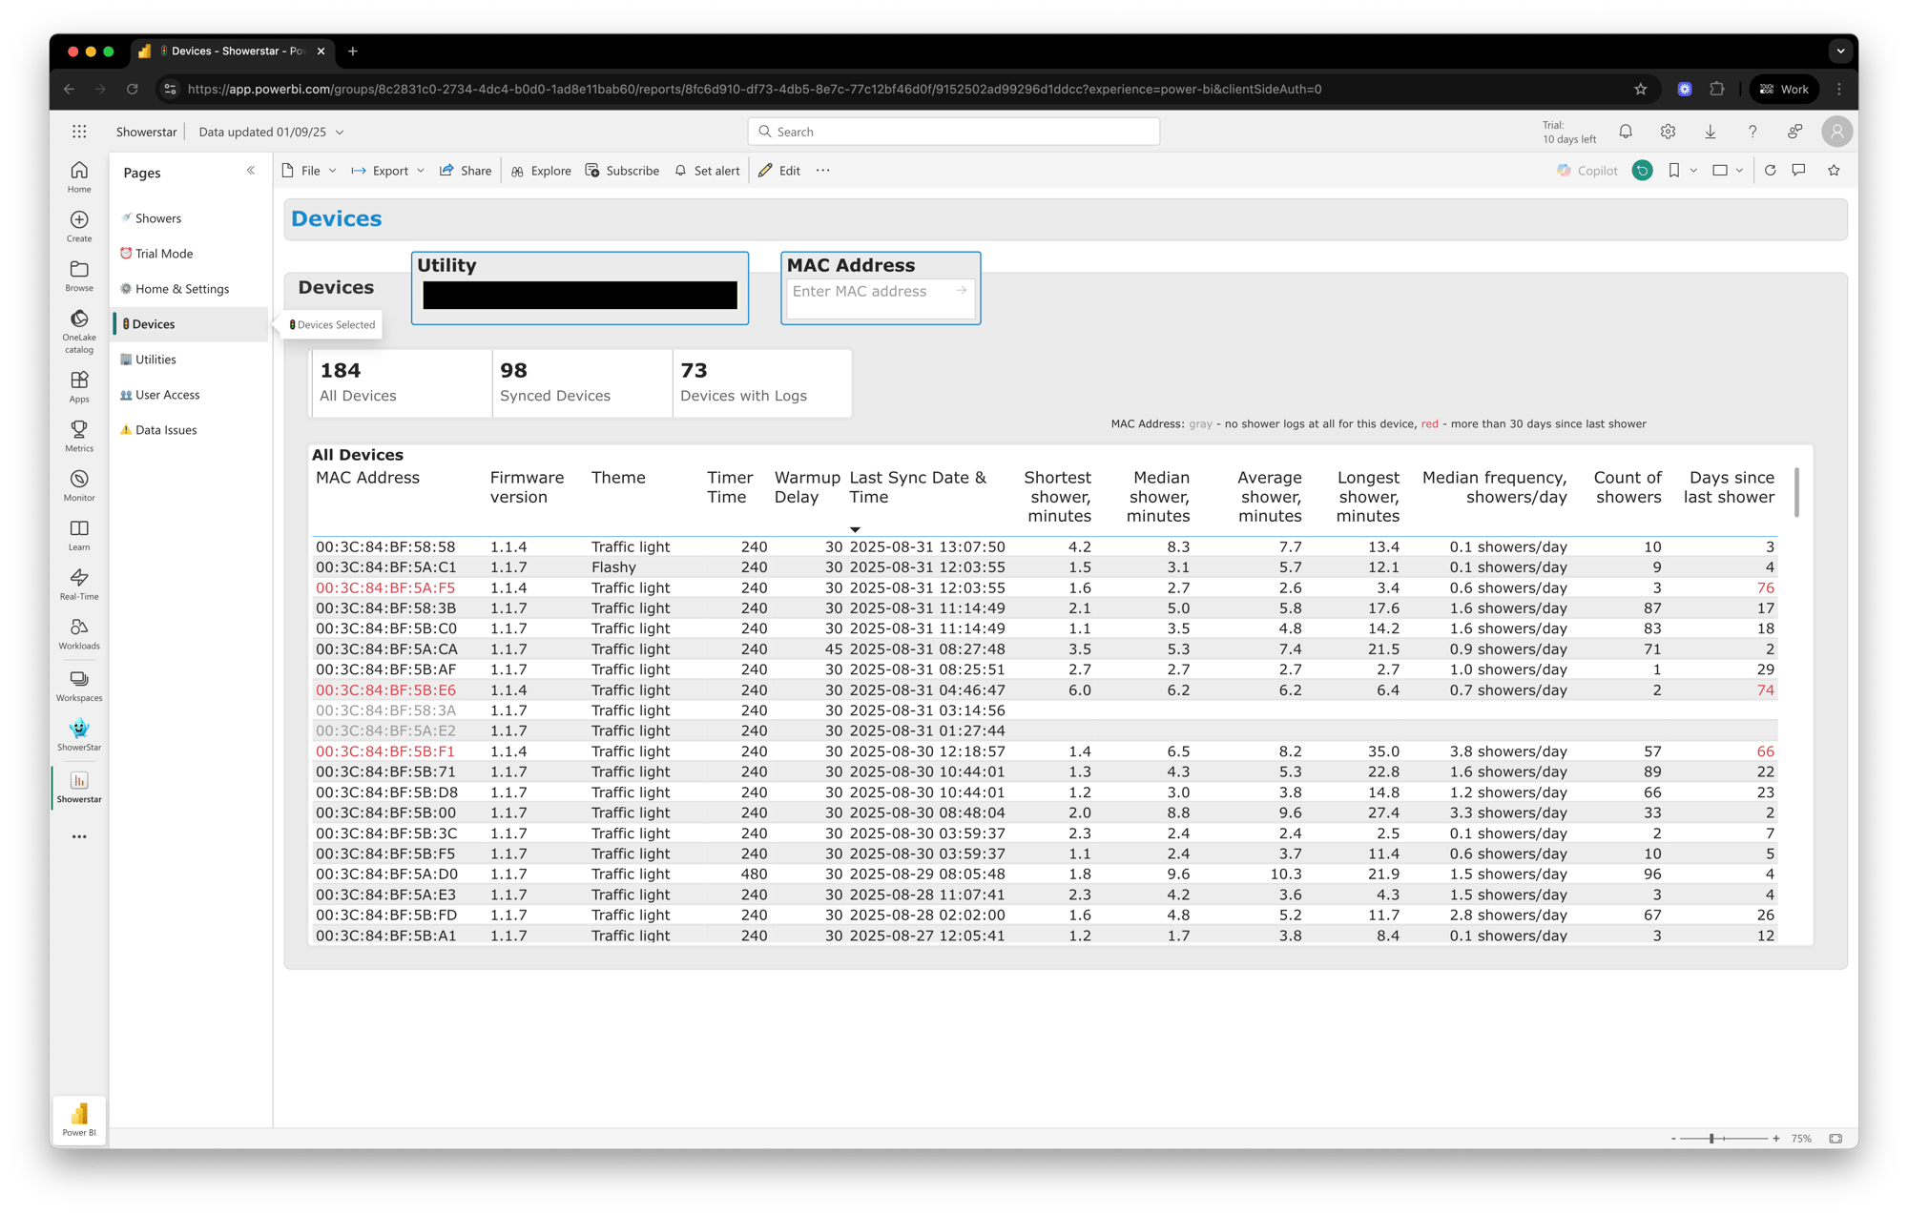Open Browse in the left rail
1908x1214 pixels.
[x=79, y=276]
